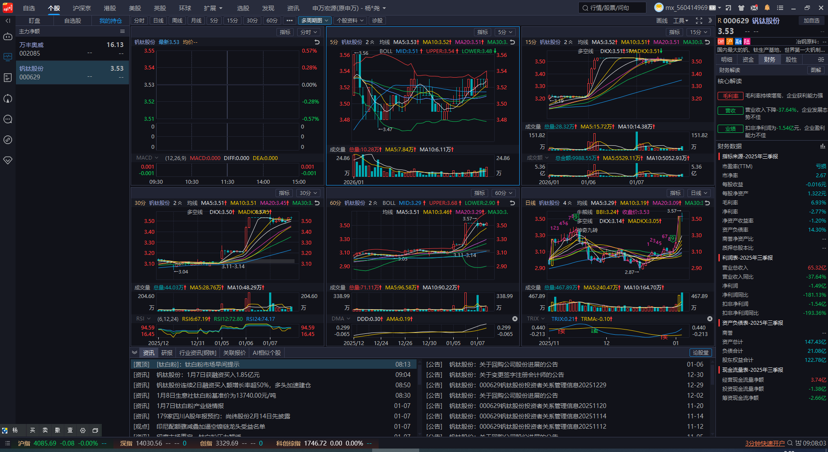This screenshot has height=452, width=828.
Task: Click the 加自选 button
Action: click(x=811, y=21)
